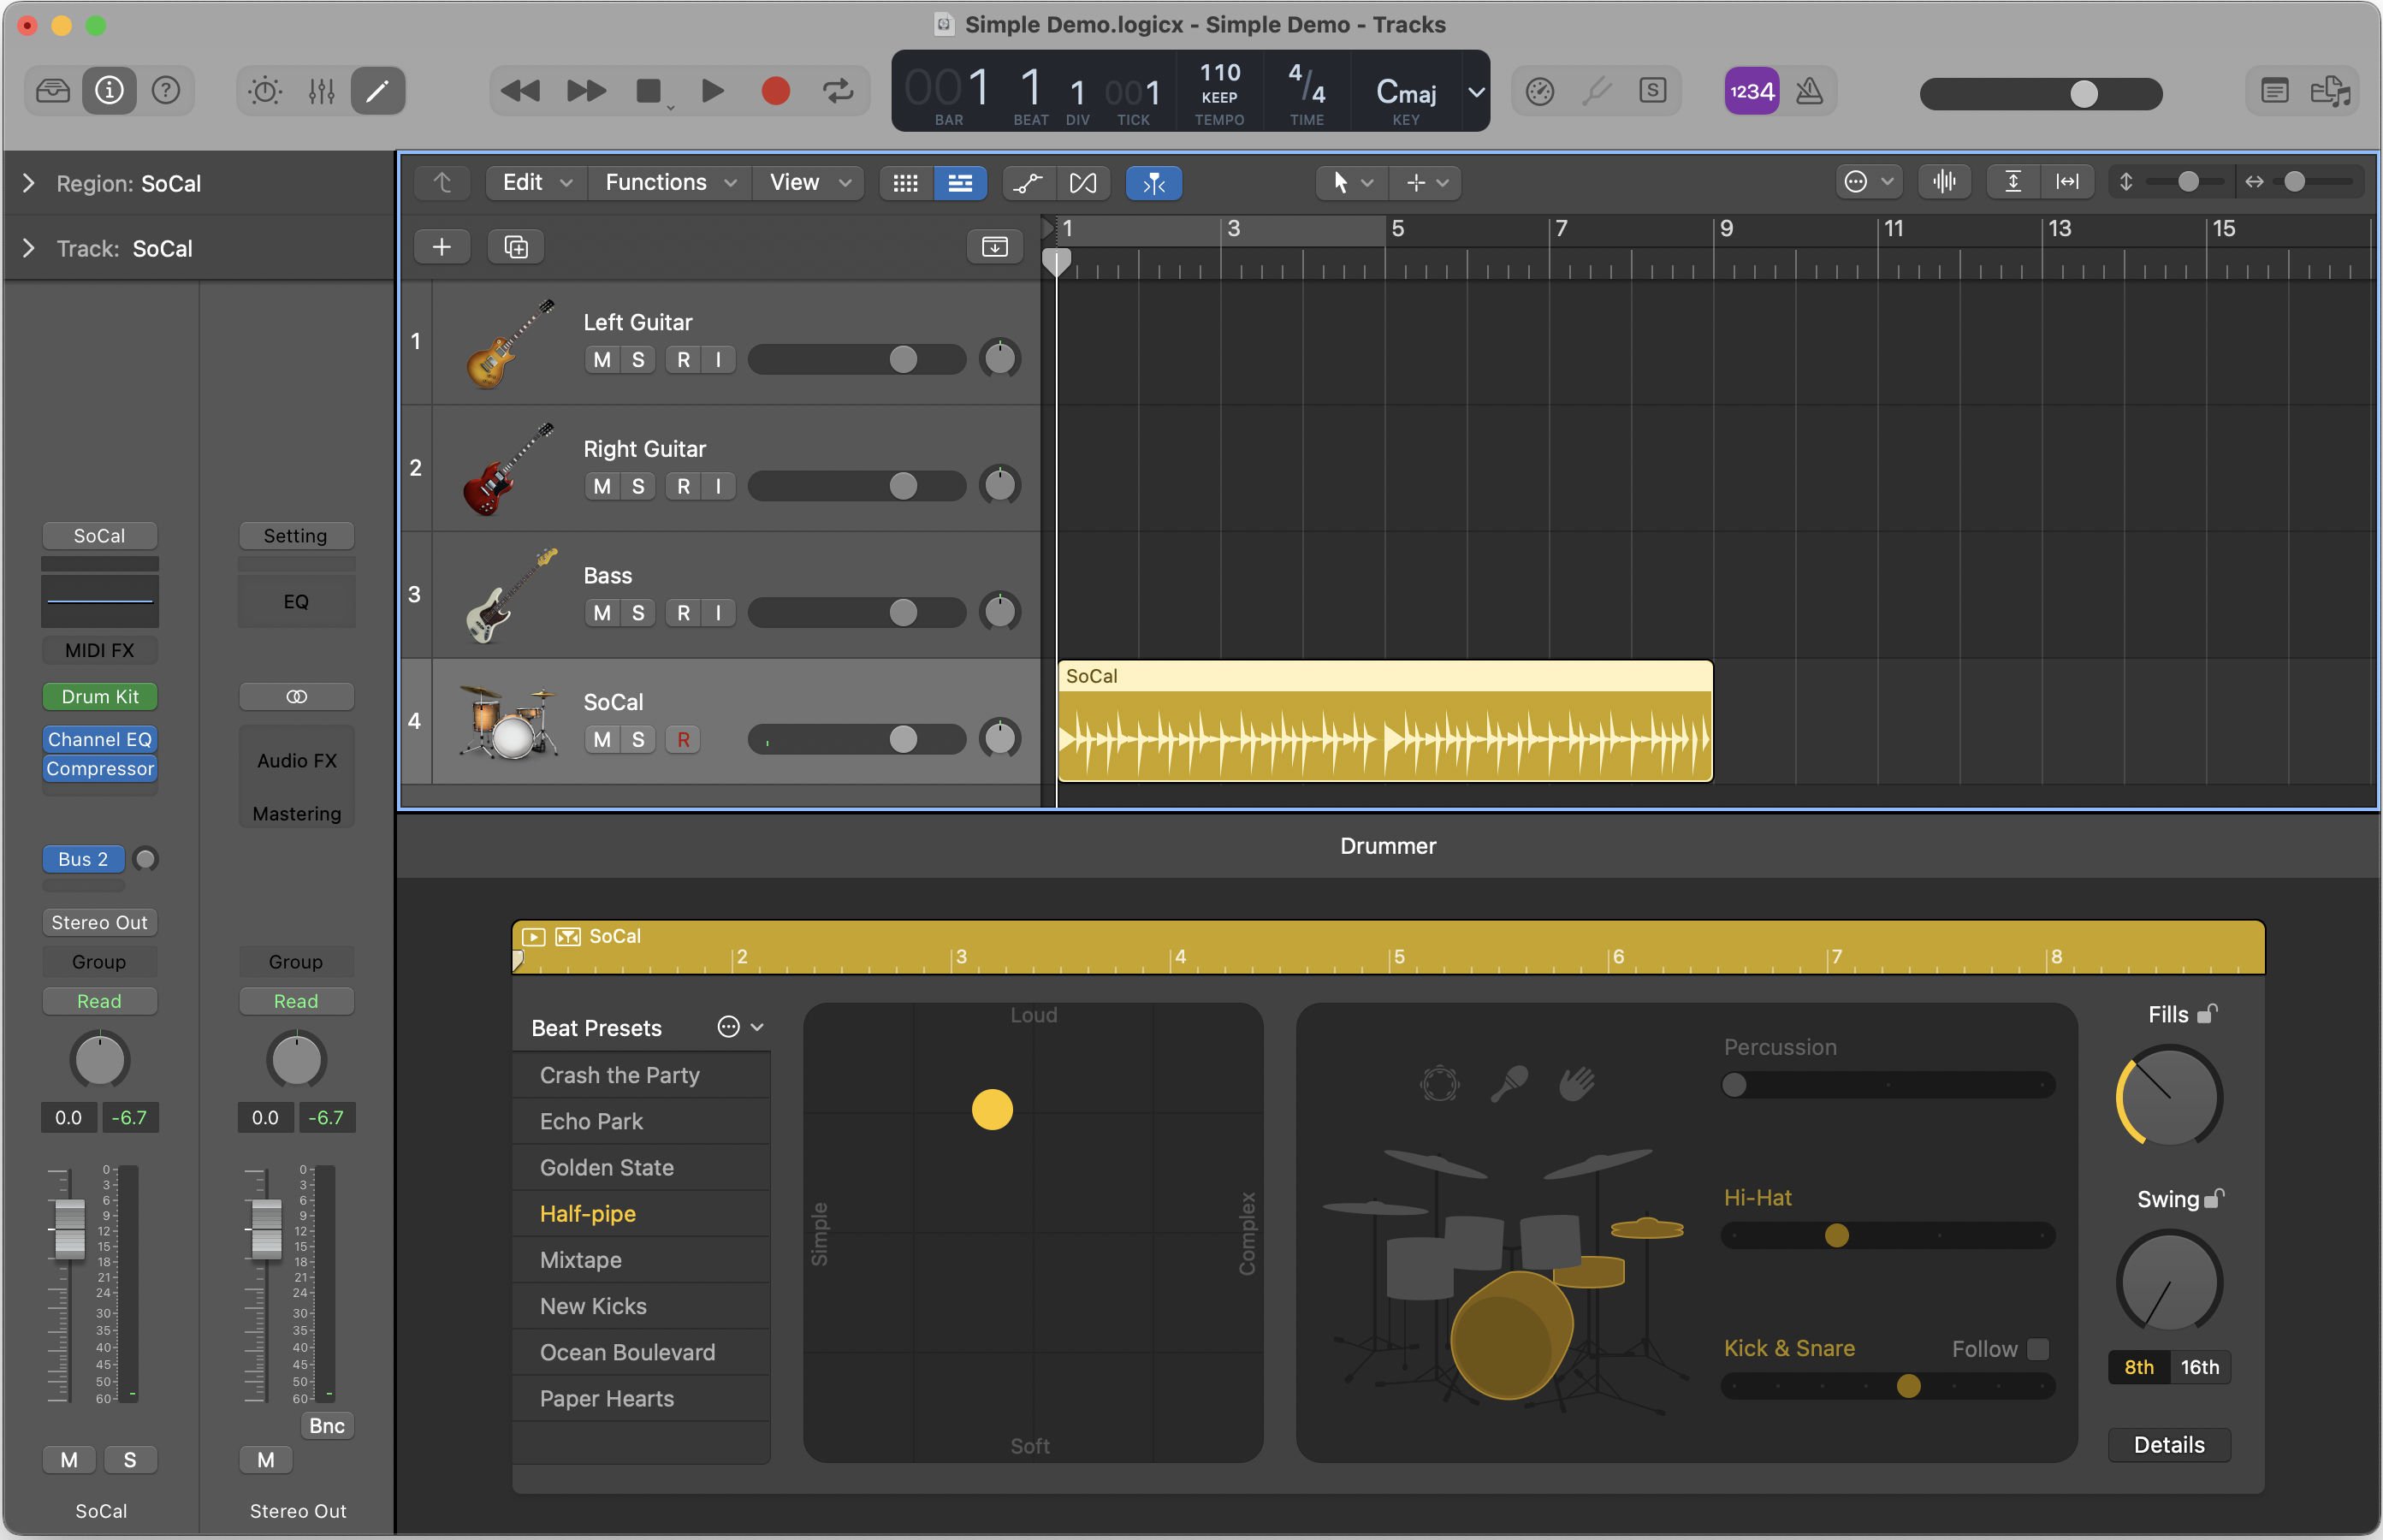2383x1540 pixels.
Task: Open the pointer tool dropdown
Action: [1351, 182]
